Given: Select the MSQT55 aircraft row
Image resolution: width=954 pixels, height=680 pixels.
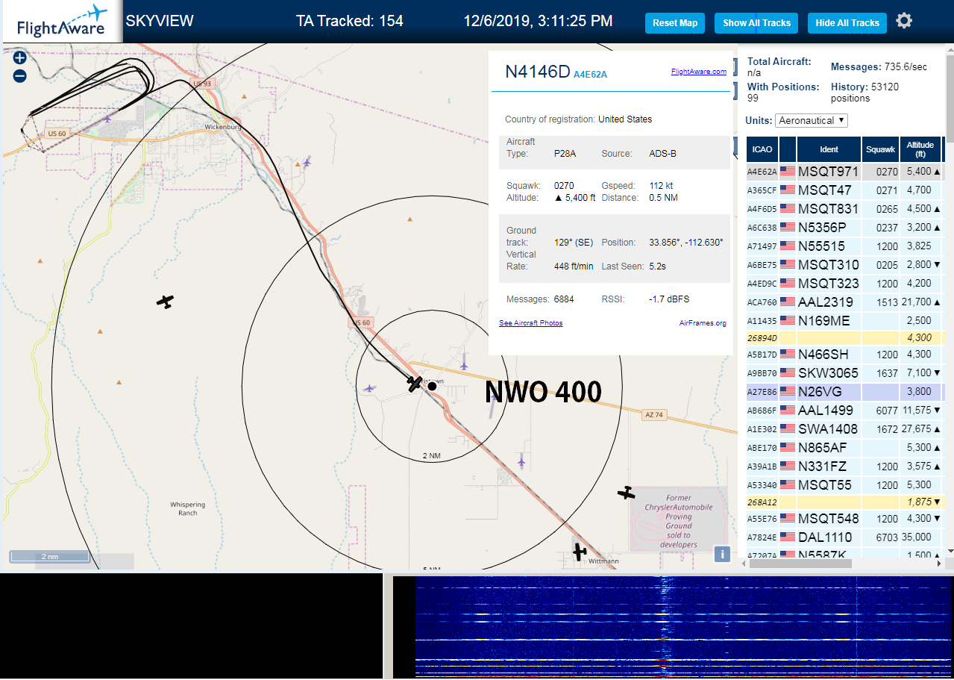Looking at the screenshot, I should tap(844, 485).
